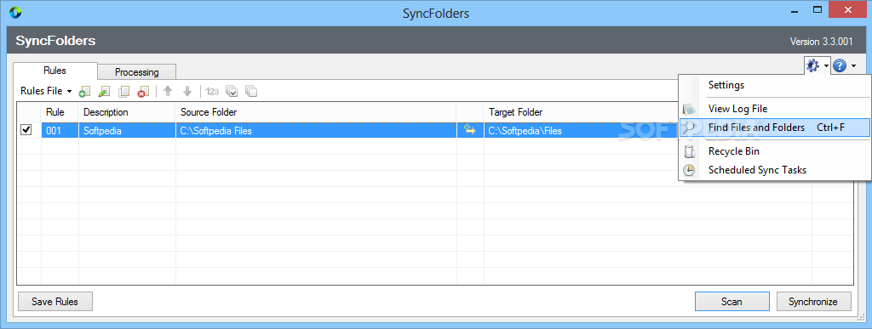Click the C:\Softpedia\Files target cell
The width and height of the screenshot is (872, 329).
click(x=581, y=130)
